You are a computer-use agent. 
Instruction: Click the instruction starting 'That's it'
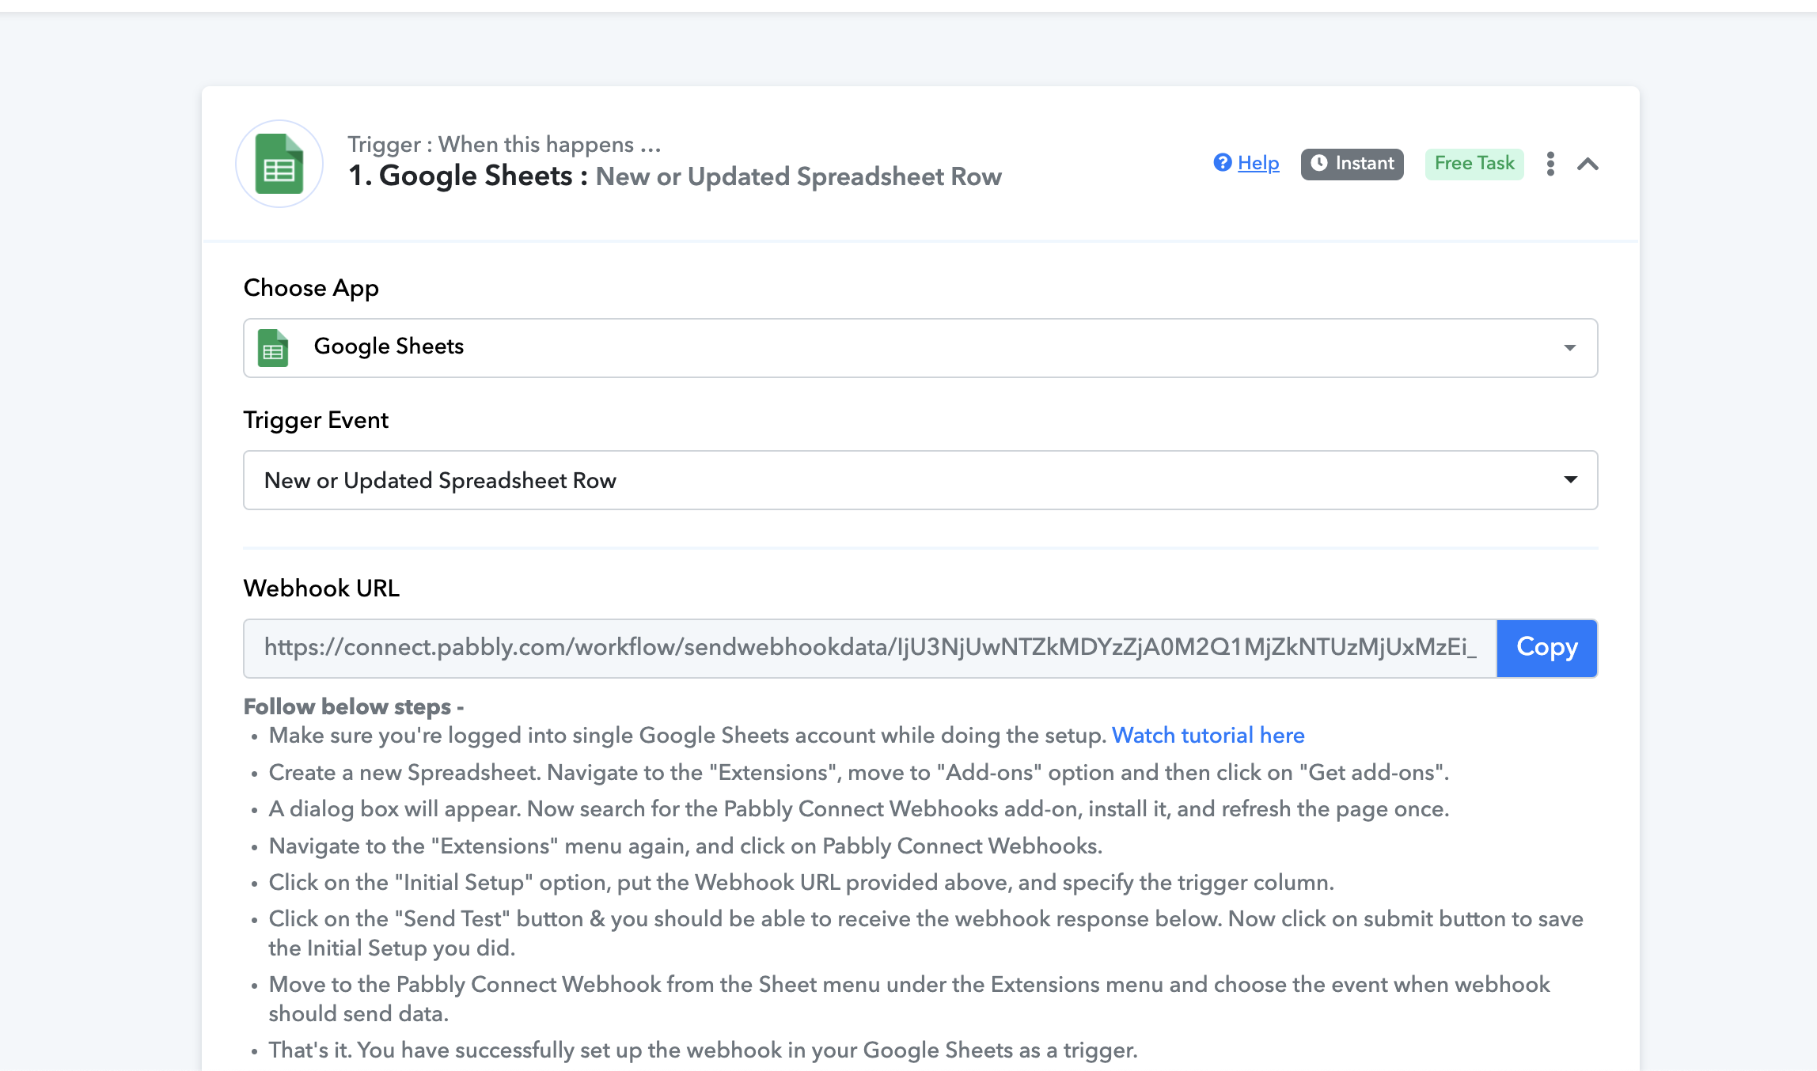[704, 1050]
